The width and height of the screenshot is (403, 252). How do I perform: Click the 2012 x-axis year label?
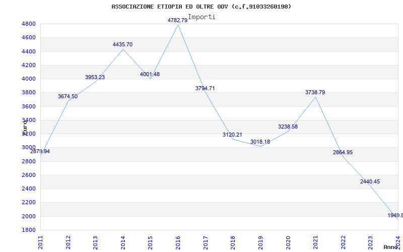[x=68, y=242]
